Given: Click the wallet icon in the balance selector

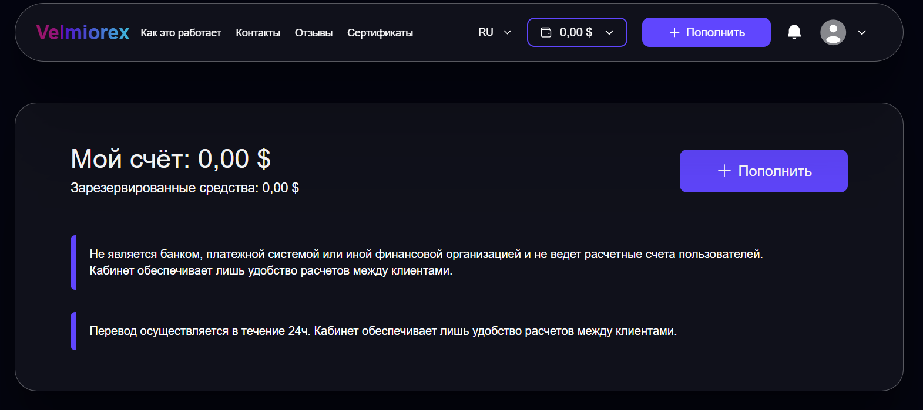Looking at the screenshot, I should (x=546, y=32).
